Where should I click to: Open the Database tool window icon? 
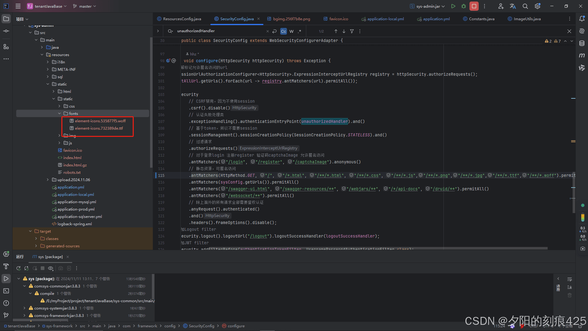(x=582, y=43)
